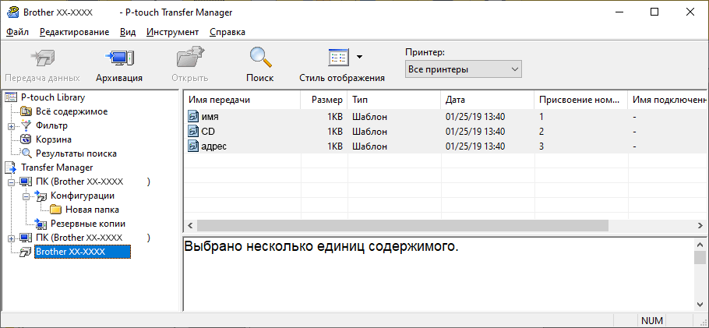Click the horizontal scrollbar right arrow

pyautogui.click(x=701, y=225)
